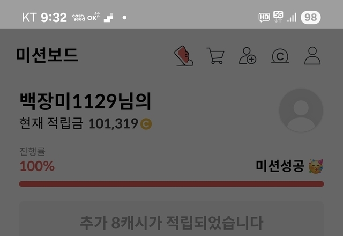Tap the HD voice call status icon

coord(264,18)
